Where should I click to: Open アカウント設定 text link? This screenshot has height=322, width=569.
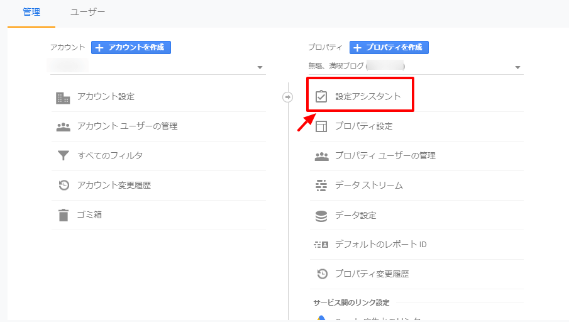[x=106, y=97]
